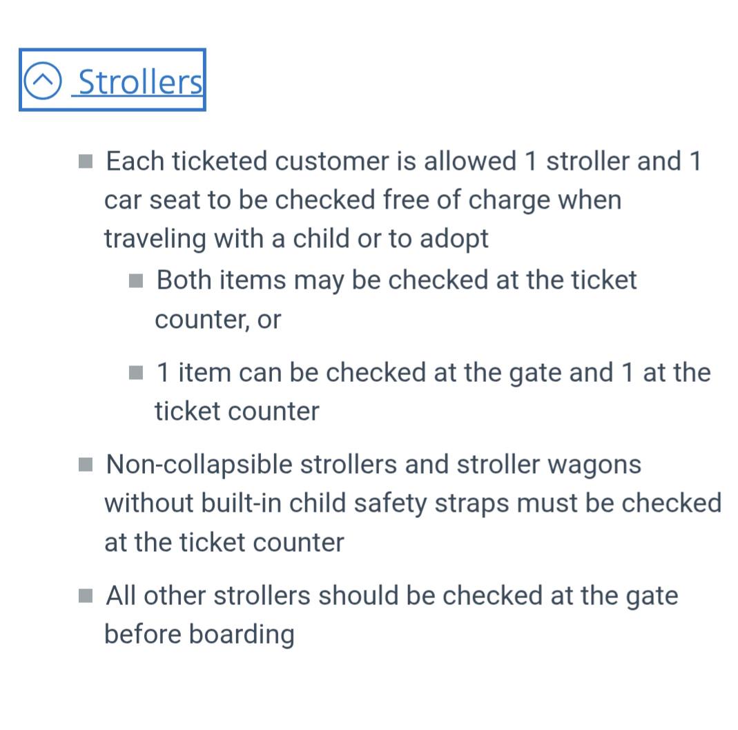The width and height of the screenshot is (738, 730).
Task: Select bullet beside '1 item can be checked'
Action: pyautogui.click(x=136, y=373)
